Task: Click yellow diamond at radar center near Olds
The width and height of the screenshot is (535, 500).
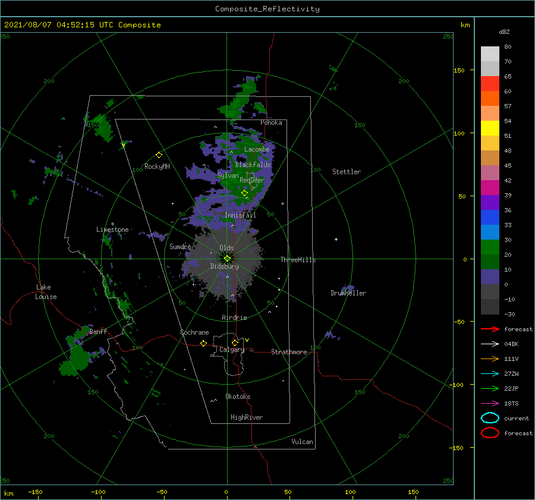Action: pyautogui.click(x=227, y=259)
